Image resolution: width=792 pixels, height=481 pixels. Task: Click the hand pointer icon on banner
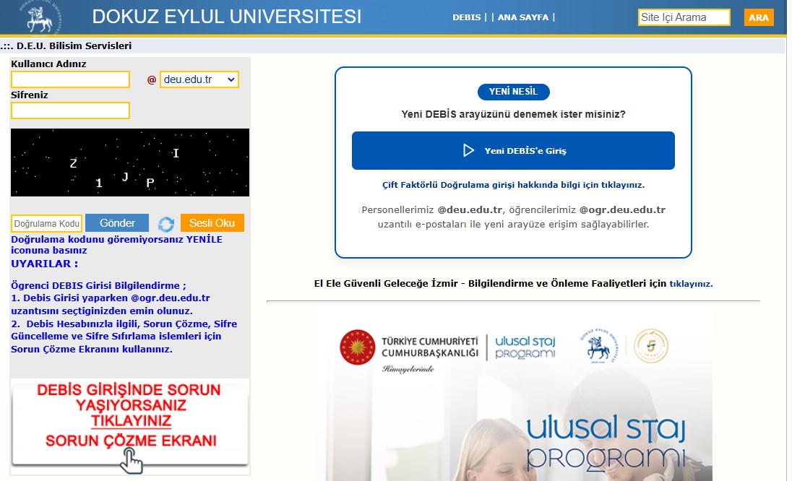(x=132, y=459)
